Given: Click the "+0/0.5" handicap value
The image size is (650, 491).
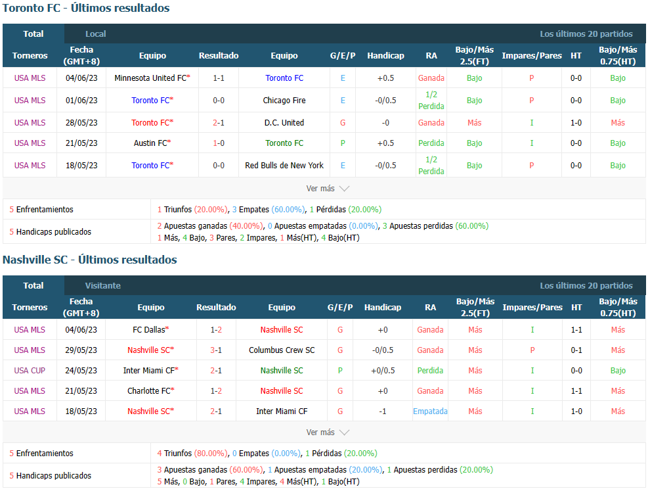Looking at the screenshot, I should tap(383, 371).
